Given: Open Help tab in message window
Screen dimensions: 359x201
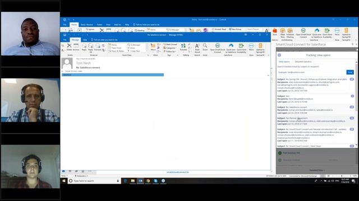Looking at the screenshot, I should pos(85,40).
